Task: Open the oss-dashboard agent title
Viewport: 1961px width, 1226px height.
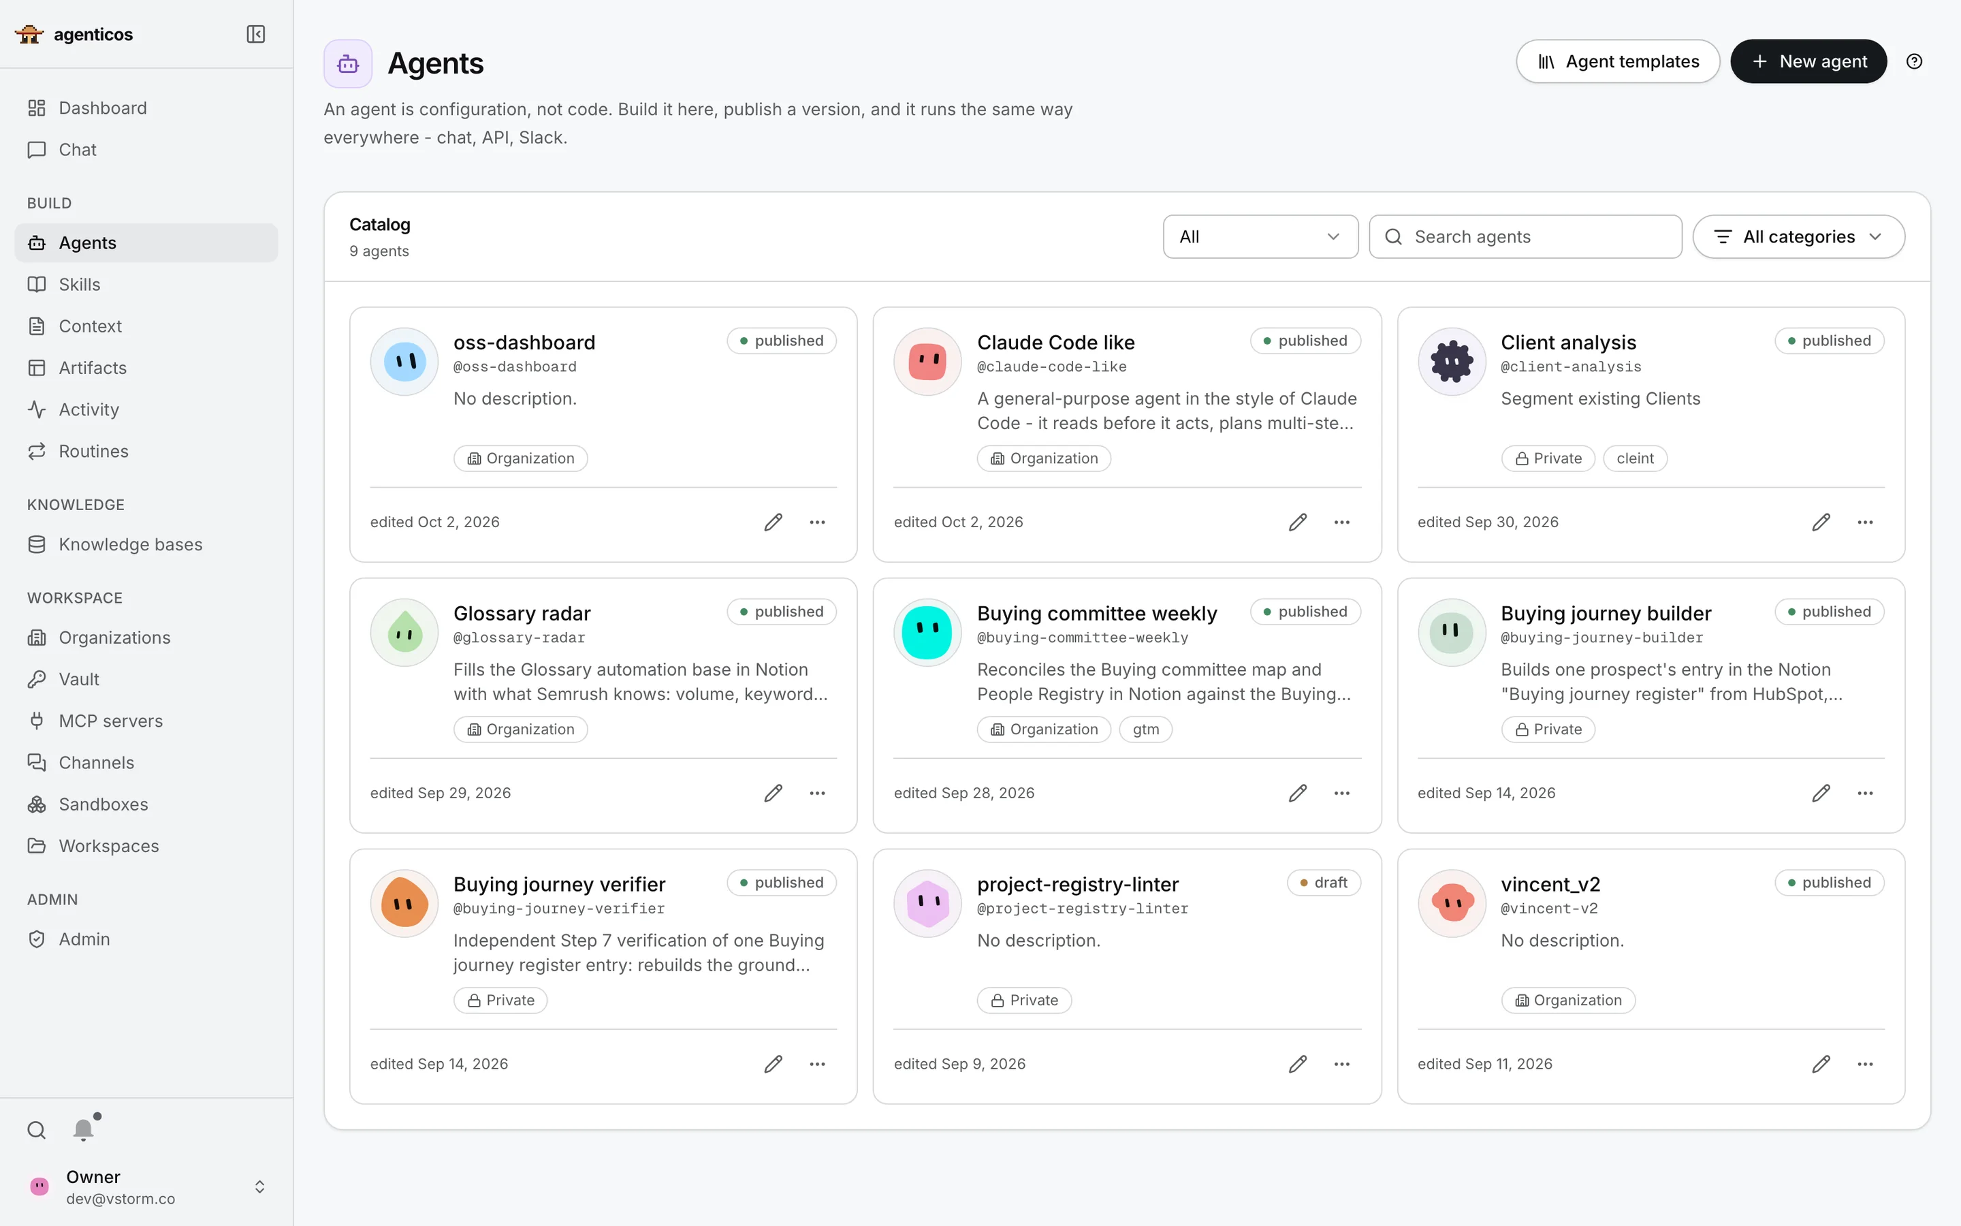Action: click(x=524, y=342)
